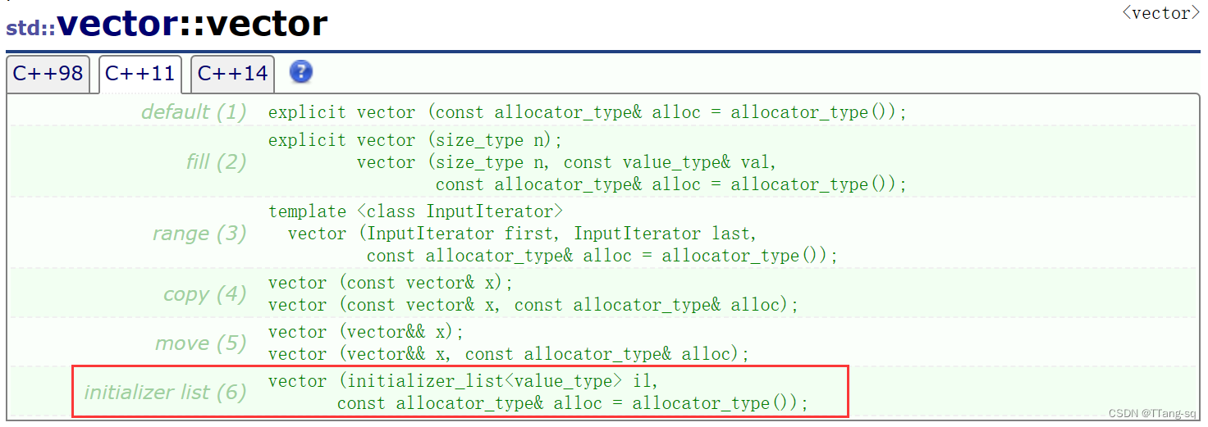This screenshot has width=1208, height=427.
Task: Click the 'initializer list (6)' label
Action: tap(165, 393)
